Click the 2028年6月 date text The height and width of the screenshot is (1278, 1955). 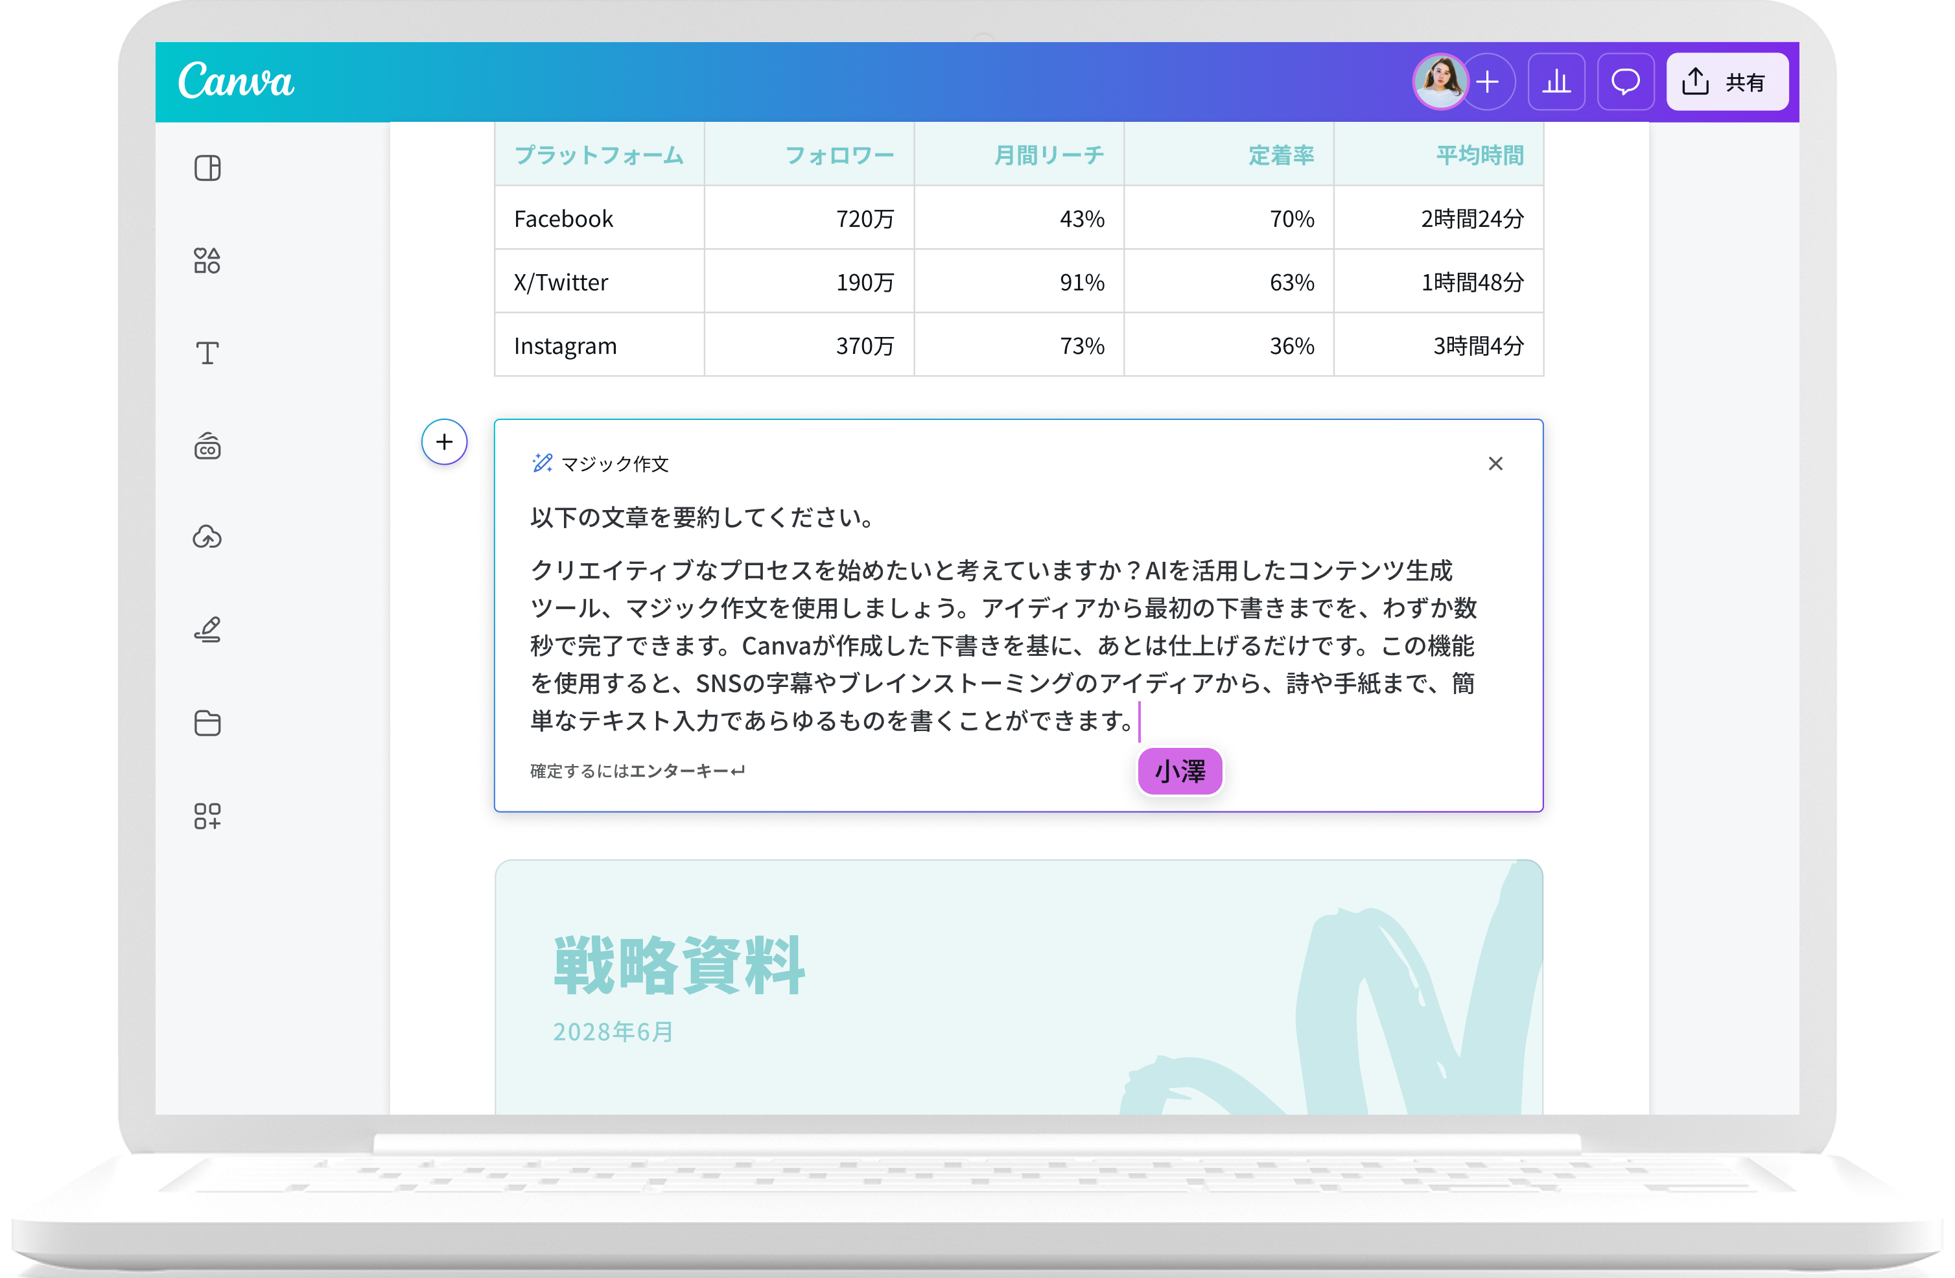coord(614,1032)
